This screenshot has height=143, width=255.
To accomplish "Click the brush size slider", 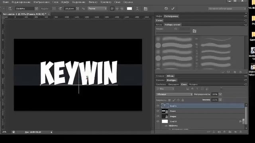I will point(173,33).
